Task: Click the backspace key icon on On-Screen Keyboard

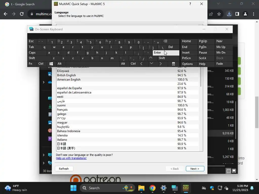Action: [171, 41]
